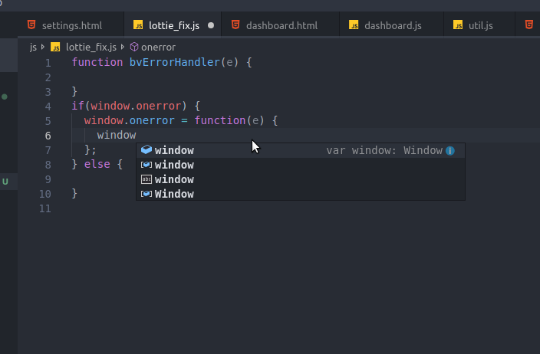Click the JS icon on lottie_fix.js tab
Screen dimensions: 540x354
pyautogui.click(x=138, y=25)
